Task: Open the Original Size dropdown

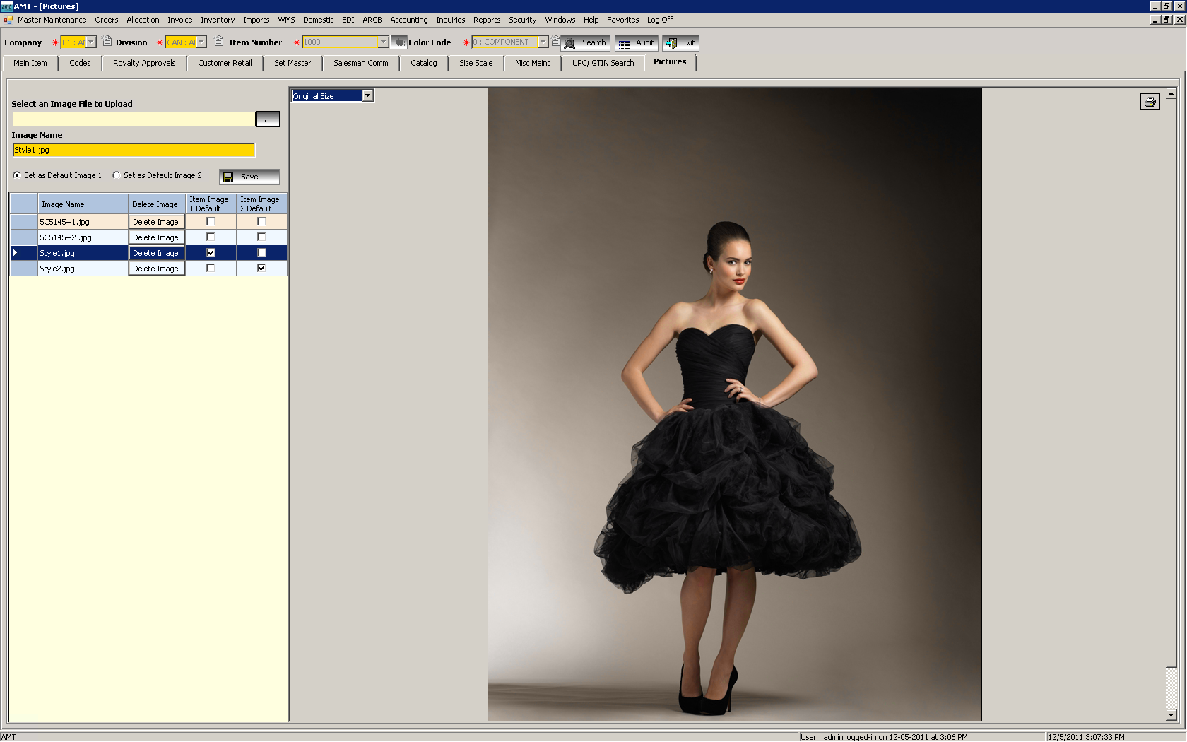Action: 367,95
